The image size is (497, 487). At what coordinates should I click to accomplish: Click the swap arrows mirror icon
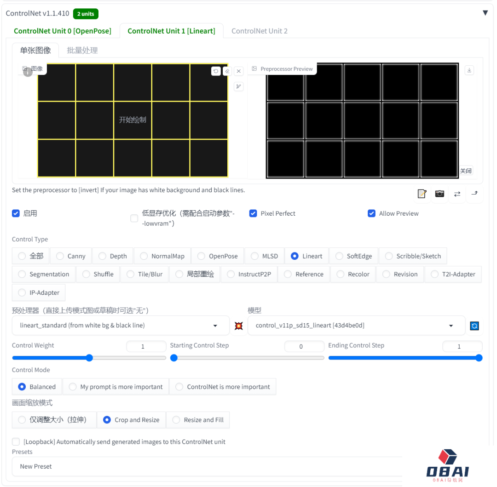pyautogui.click(x=457, y=194)
